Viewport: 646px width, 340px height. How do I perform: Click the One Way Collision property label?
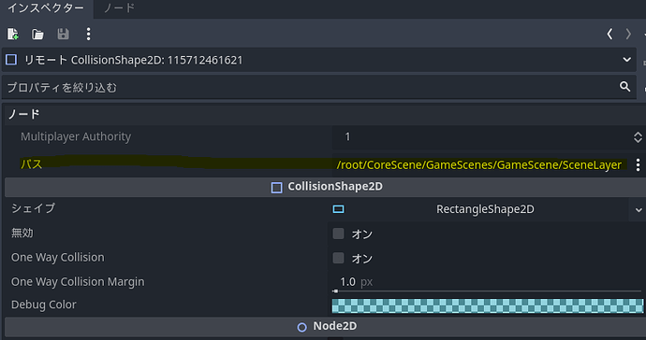point(58,258)
